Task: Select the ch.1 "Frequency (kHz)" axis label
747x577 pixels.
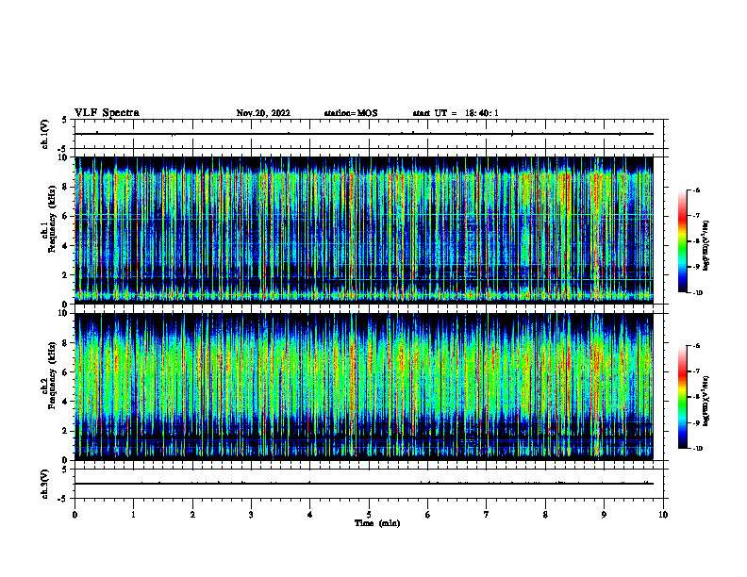Action: pyautogui.click(x=52, y=219)
